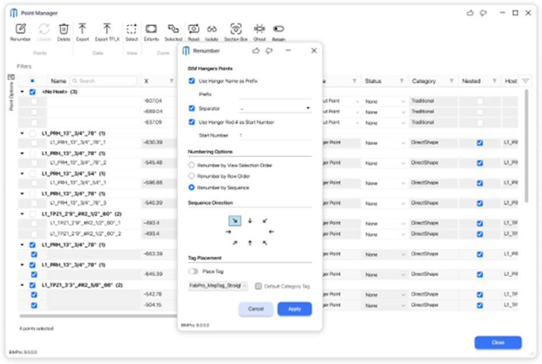
Task: Click the Cancel button
Action: point(256,309)
